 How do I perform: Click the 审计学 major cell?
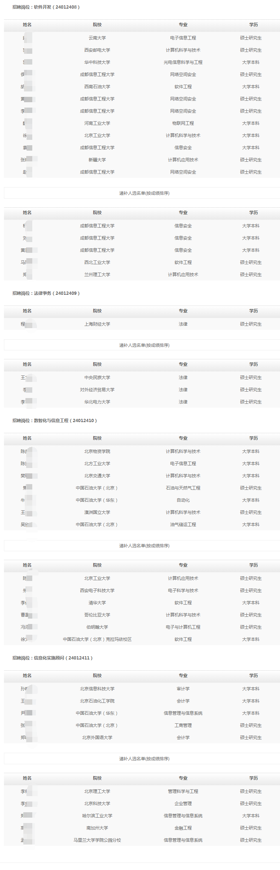(x=183, y=689)
